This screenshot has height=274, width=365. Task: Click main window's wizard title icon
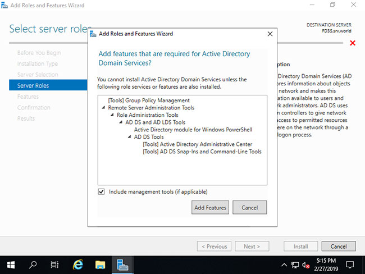click(4, 5)
